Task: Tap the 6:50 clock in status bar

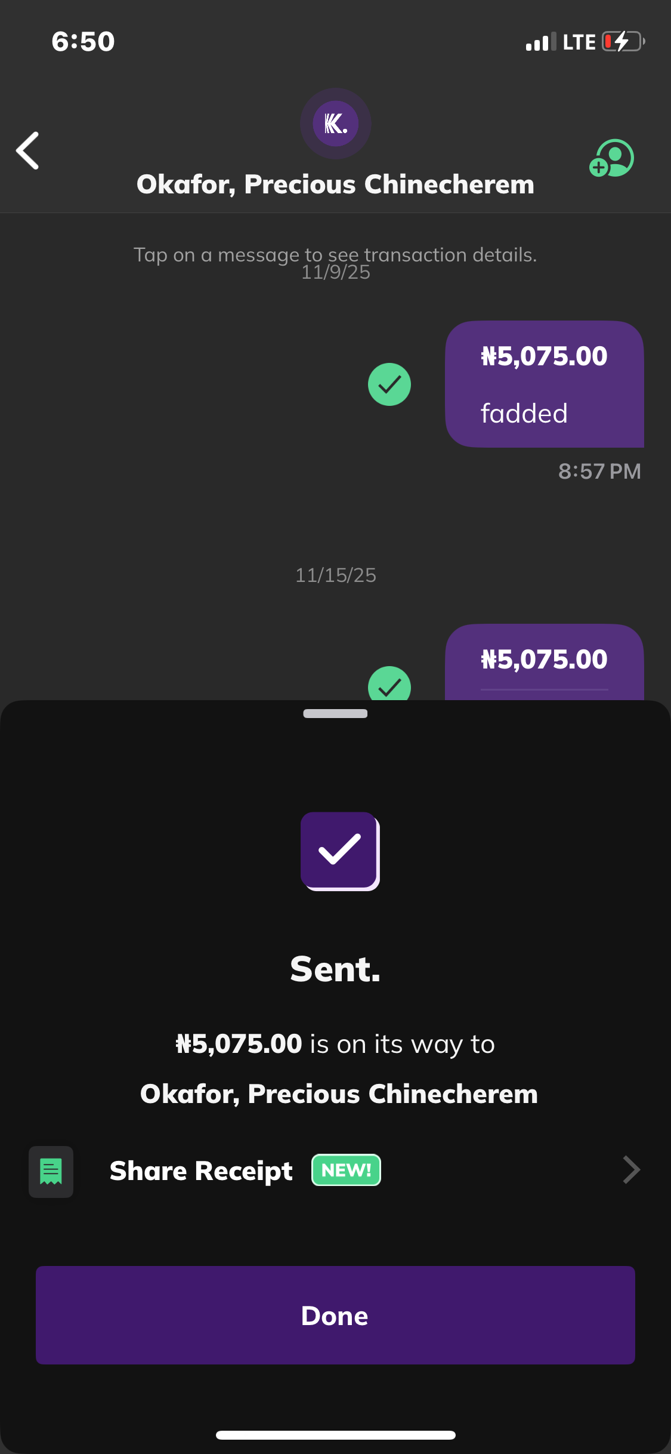Action: 83,42
